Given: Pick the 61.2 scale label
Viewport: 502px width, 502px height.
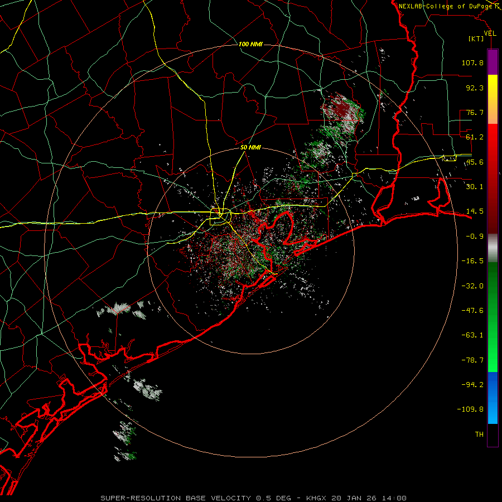Looking at the screenshot, I should point(475,137).
